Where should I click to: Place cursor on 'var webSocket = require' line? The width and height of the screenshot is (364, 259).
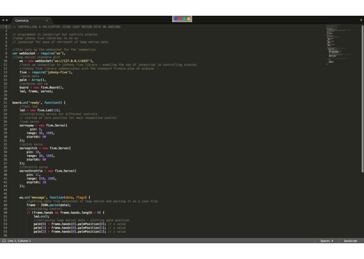click(x=39, y=53)
